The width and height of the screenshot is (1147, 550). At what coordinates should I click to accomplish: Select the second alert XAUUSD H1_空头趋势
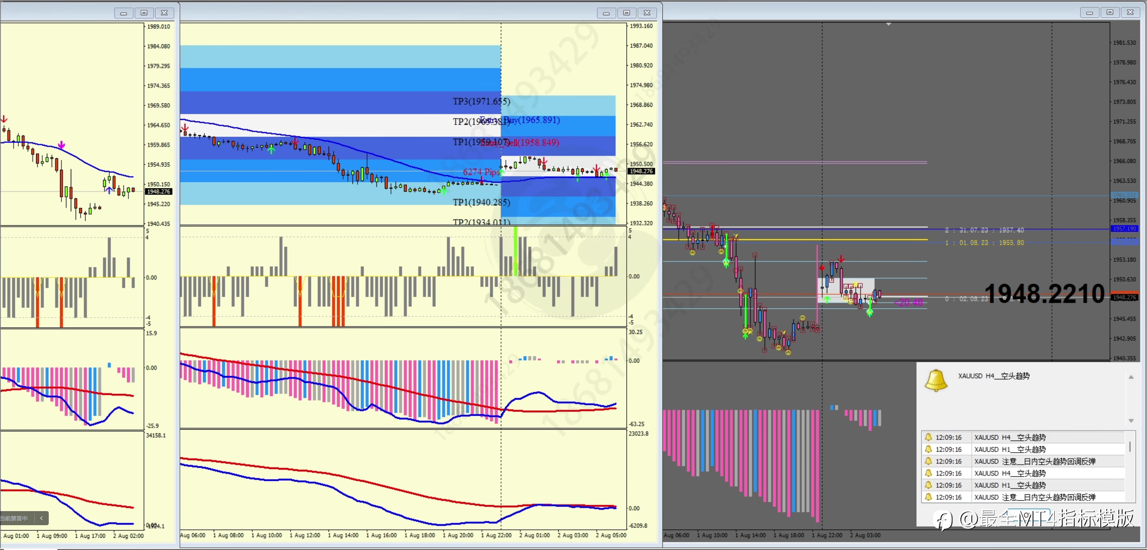point(1010,449)
